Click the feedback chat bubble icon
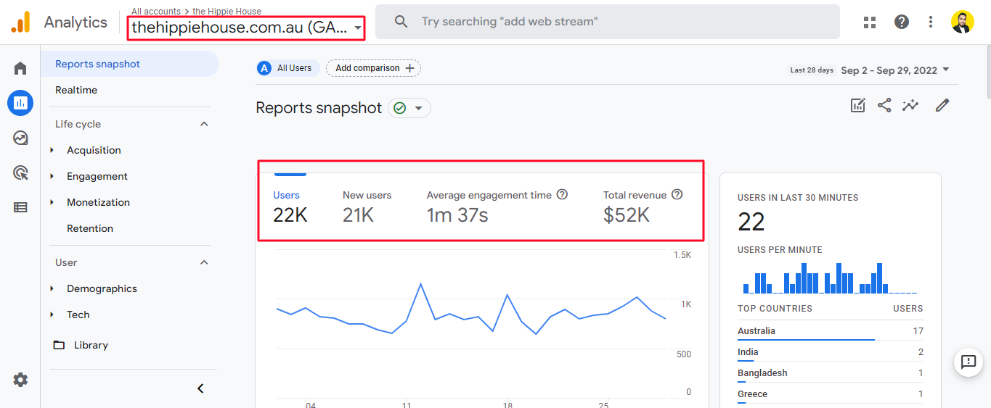991x408 pixels. (968, 362)
